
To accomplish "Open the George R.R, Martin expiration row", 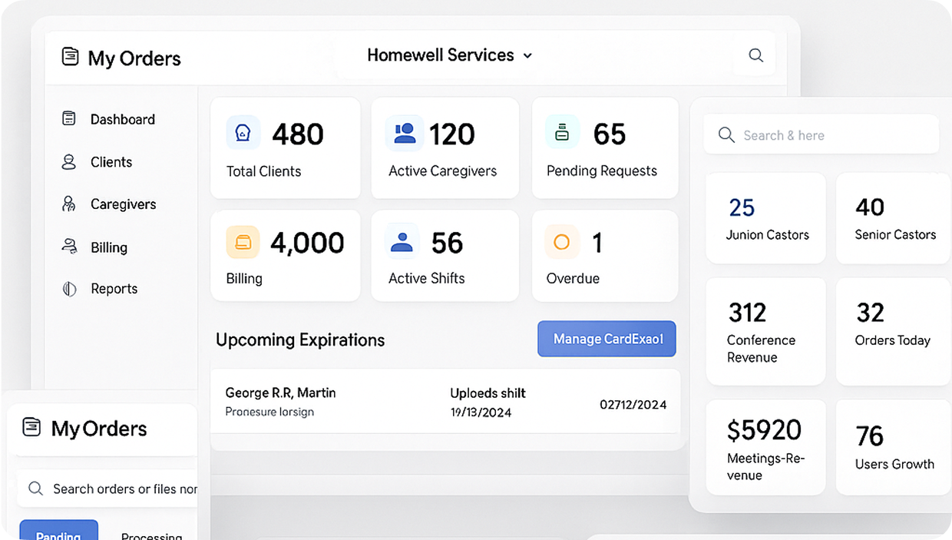I will pos(445,402).
